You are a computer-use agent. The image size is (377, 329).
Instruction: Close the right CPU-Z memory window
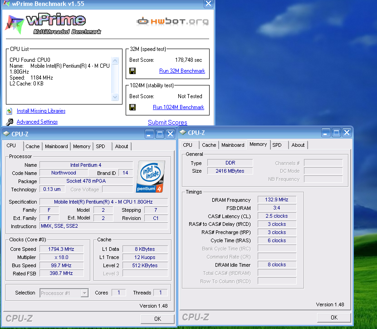[347, 133]
